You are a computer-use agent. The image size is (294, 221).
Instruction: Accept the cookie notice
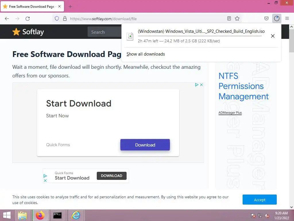click(260, 200)
